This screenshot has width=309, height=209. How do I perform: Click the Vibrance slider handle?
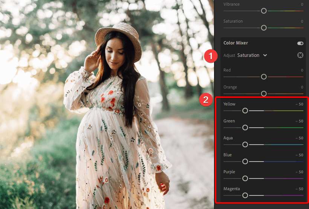coord(264,11)
